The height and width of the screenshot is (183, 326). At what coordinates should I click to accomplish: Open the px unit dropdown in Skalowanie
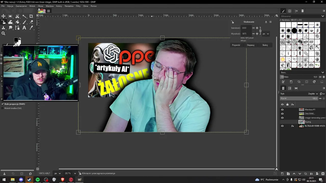click(x=266, y=34)
